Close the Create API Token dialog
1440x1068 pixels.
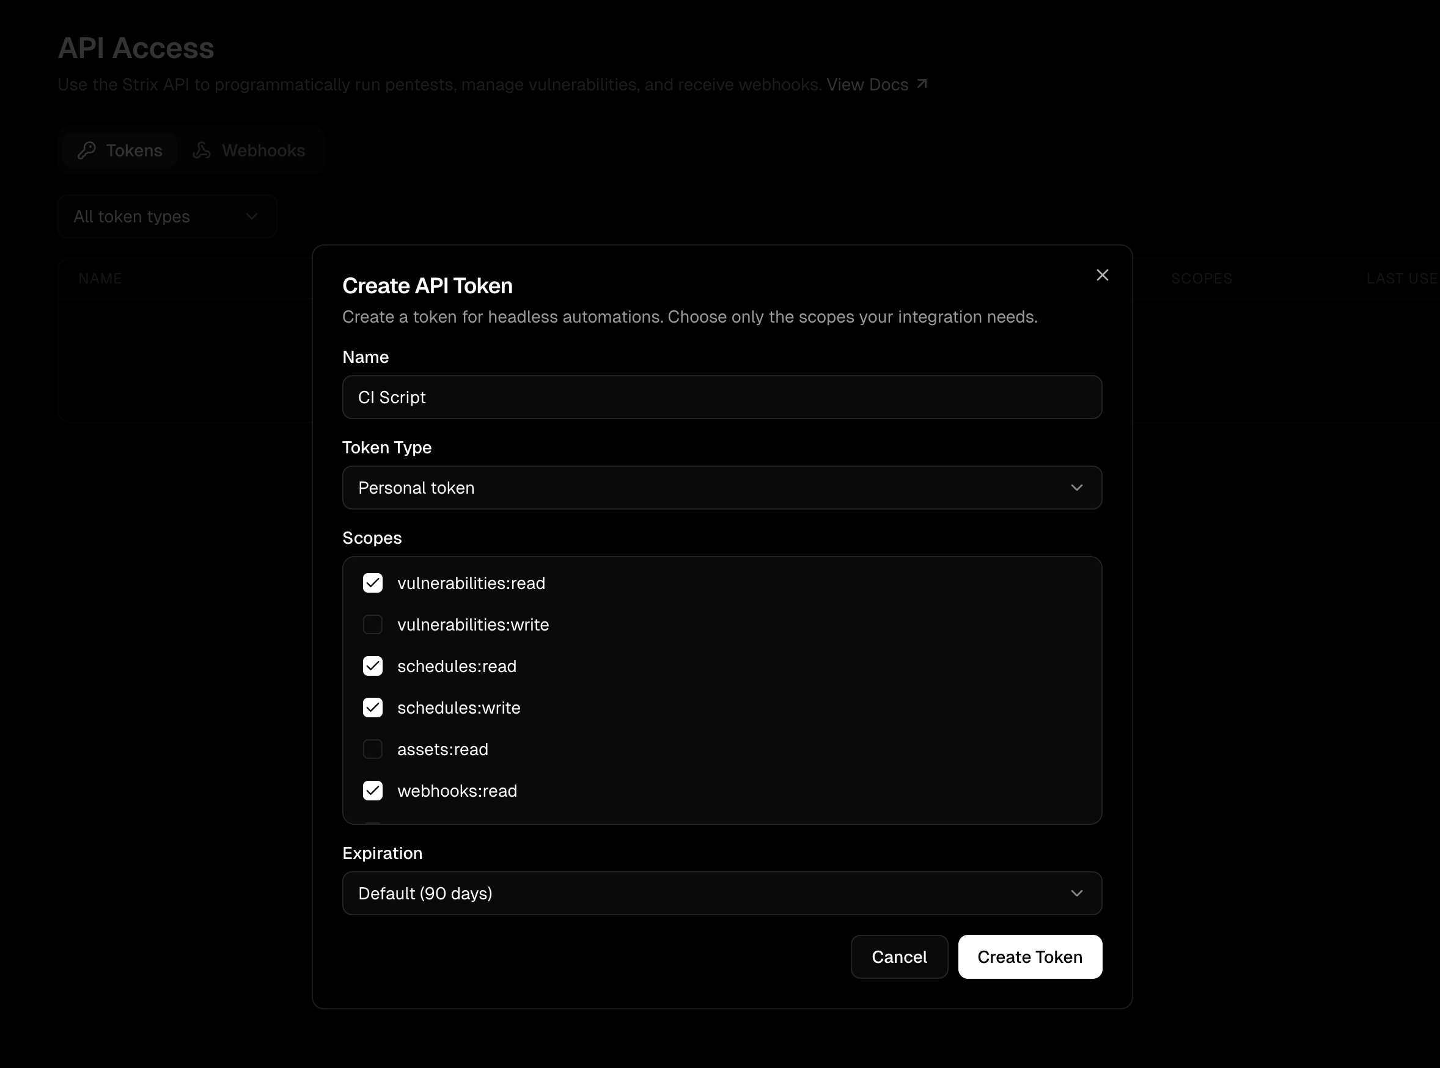click(x=1103, y=276)
